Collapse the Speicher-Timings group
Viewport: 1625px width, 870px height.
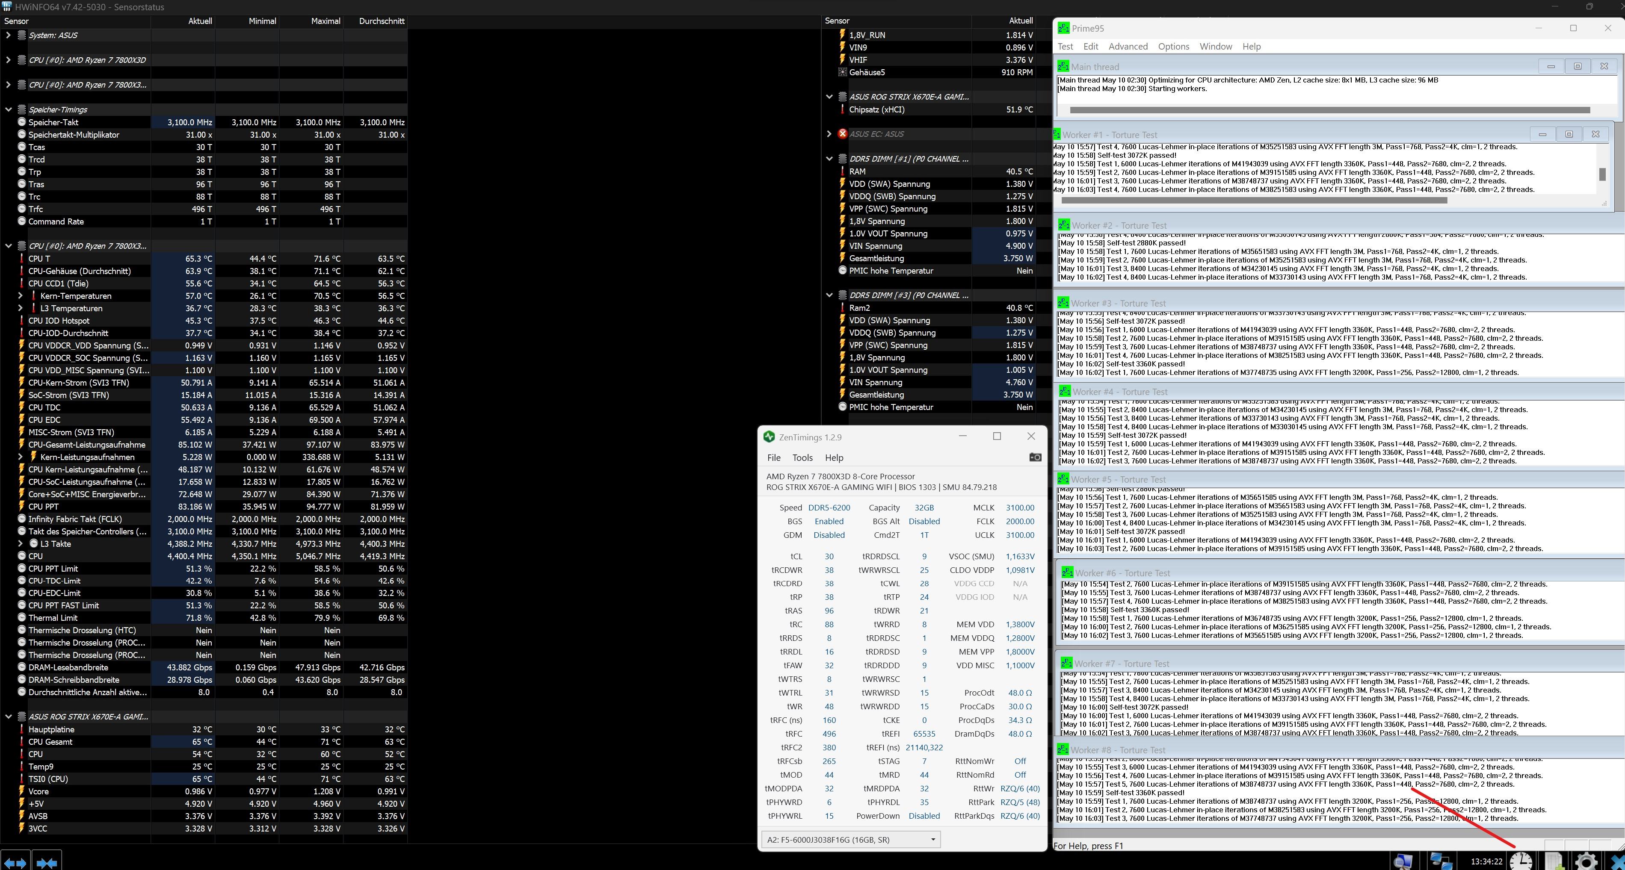(8, 109)
